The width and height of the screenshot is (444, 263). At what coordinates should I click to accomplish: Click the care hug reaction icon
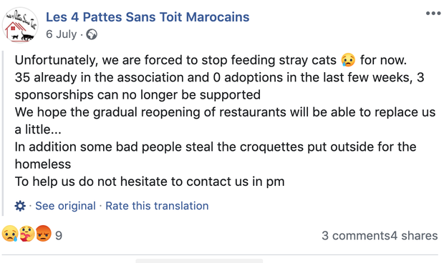point(26,234)
